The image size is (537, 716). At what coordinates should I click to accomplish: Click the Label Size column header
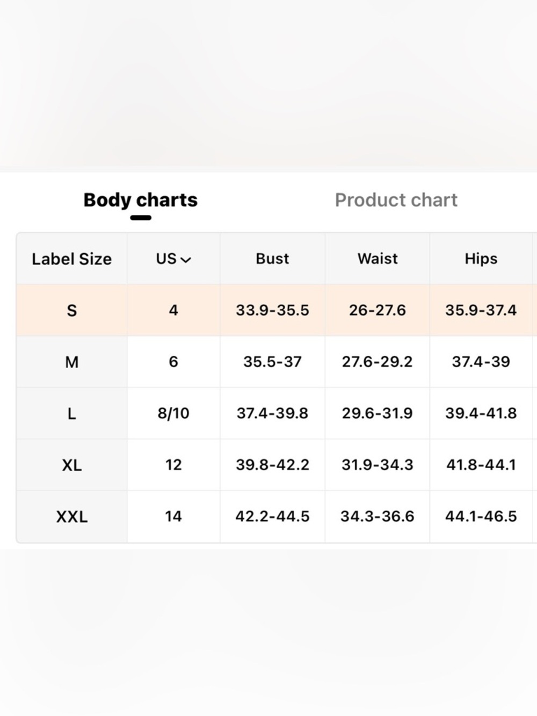pos(71,259)
